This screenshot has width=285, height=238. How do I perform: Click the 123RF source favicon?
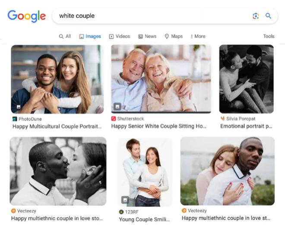(x=121, y=212)
